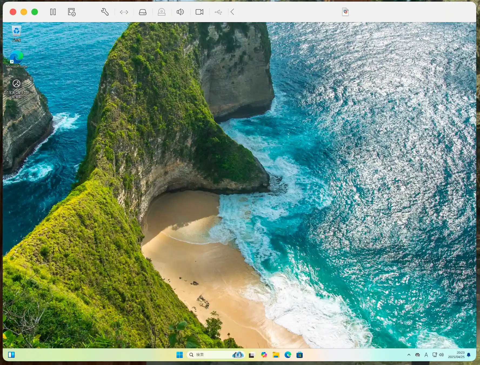480x365 pixels.
Task: Minimize the VM window yellow button
Action: (24, 12)
